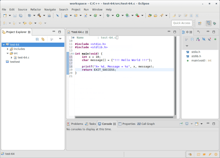Toggle alphabetical sort in Outline view
The height and width of the screenshot is (158, 220).
(x=198, y=39)
